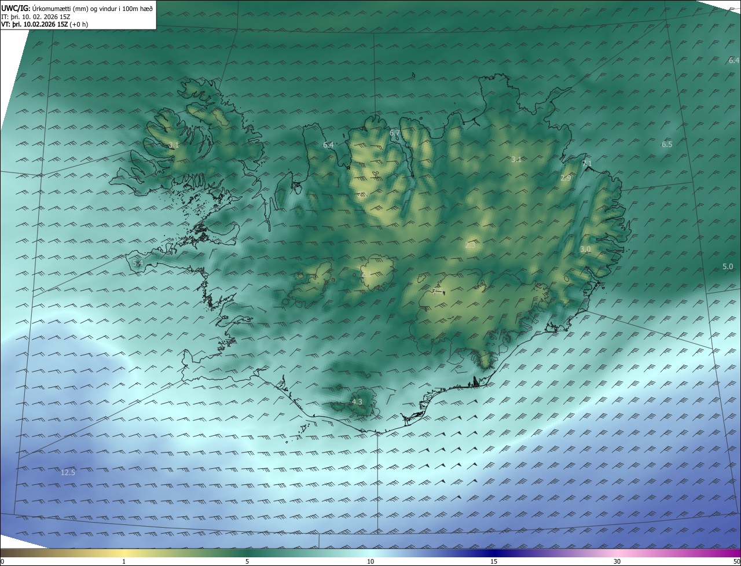Click the navy blue section of the color bar

click(494, 553)
